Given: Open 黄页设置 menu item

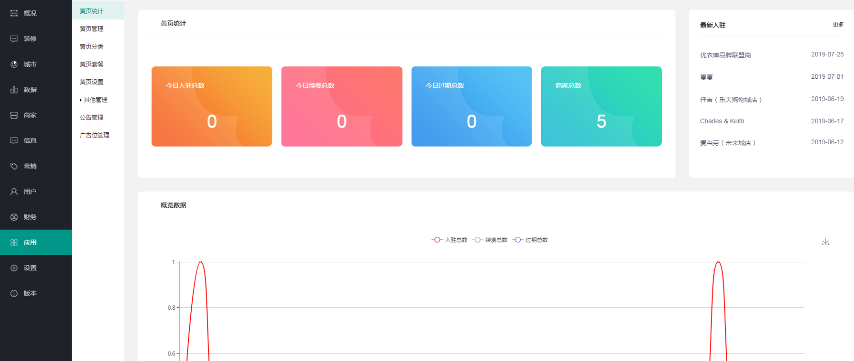Looking at the screenshot, I should [92, 82].
